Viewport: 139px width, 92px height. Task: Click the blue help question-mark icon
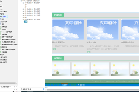43,89
